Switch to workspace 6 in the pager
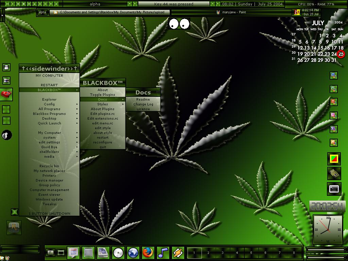 [x=265, y=253]
